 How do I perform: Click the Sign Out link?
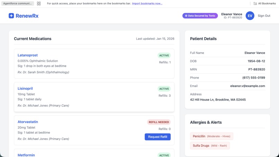pyautogui.click(x=264, y=16)
